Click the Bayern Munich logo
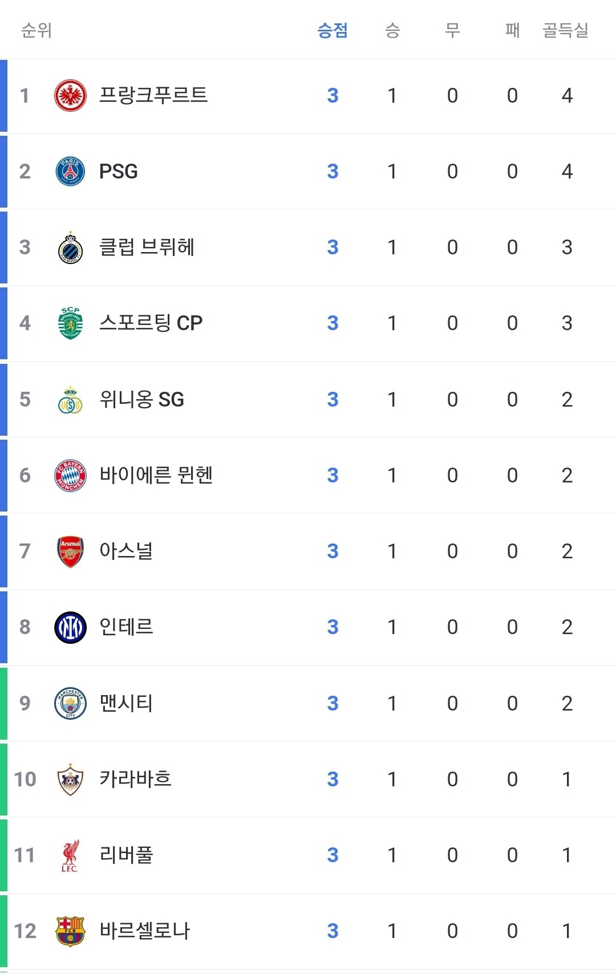Viewport: 616px width, 974px height. (70, 476)
